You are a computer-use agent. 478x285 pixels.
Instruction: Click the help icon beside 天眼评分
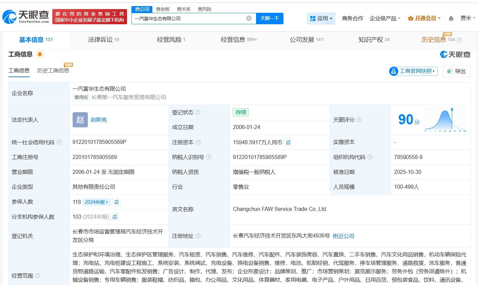pos(359,120)
